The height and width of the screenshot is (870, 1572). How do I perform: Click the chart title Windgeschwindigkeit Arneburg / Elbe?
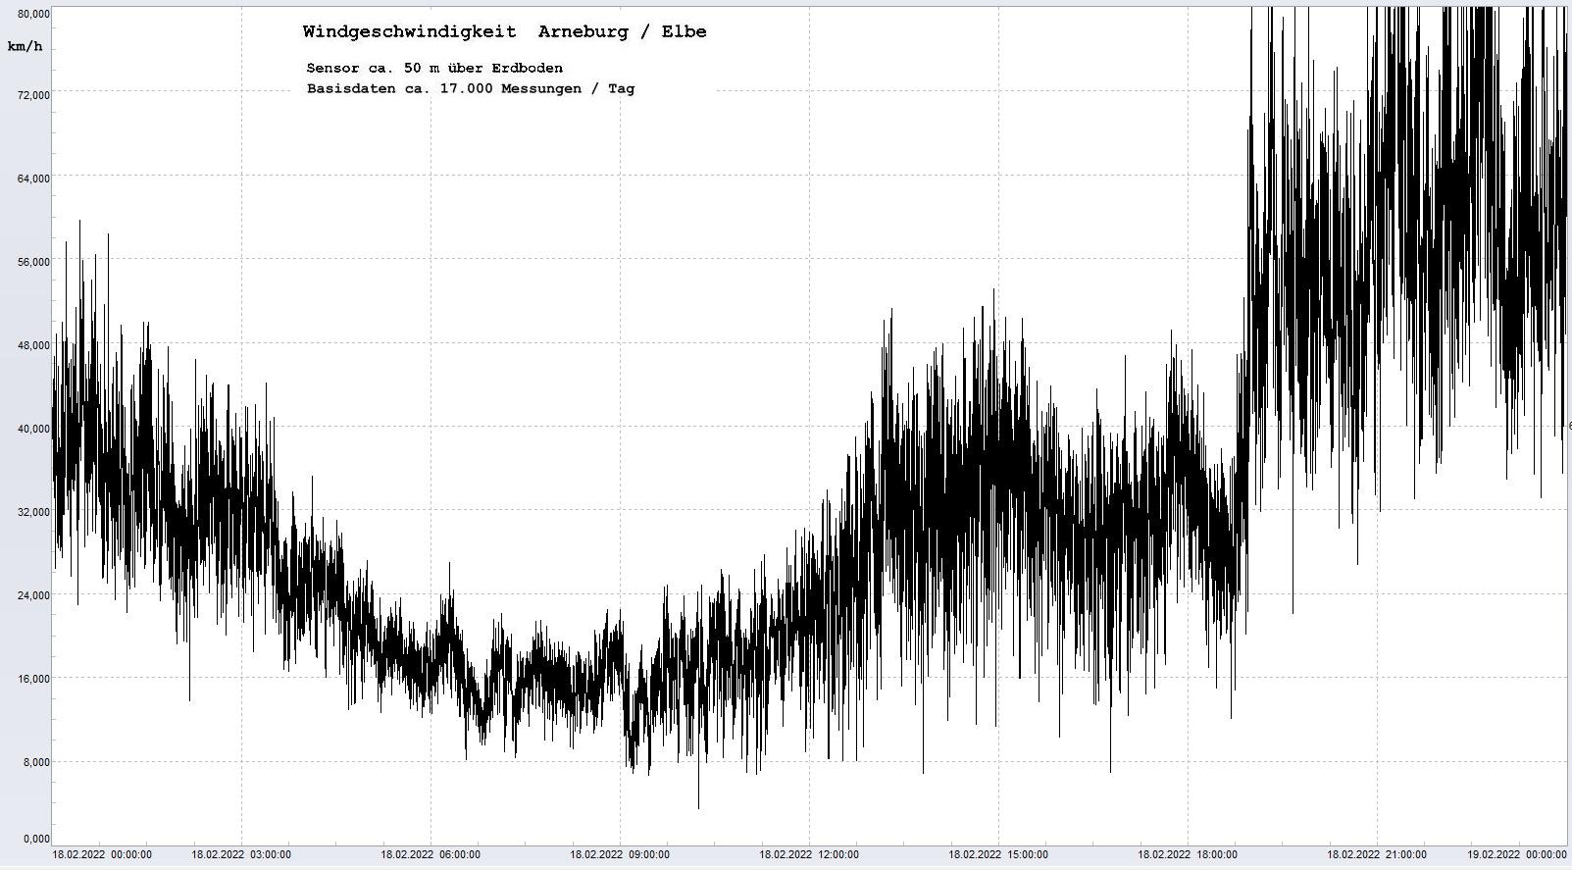pos(504,31)
